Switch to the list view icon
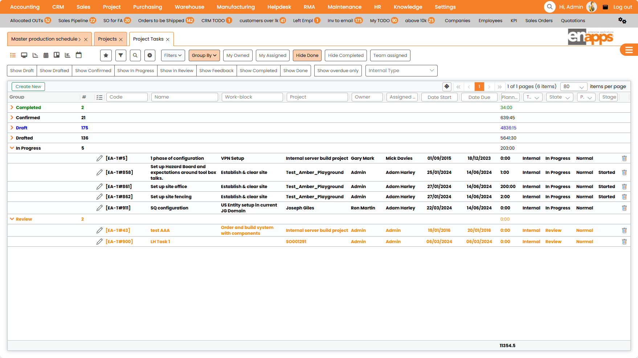Screen dimensions: 638x358 tap(13, 55)
